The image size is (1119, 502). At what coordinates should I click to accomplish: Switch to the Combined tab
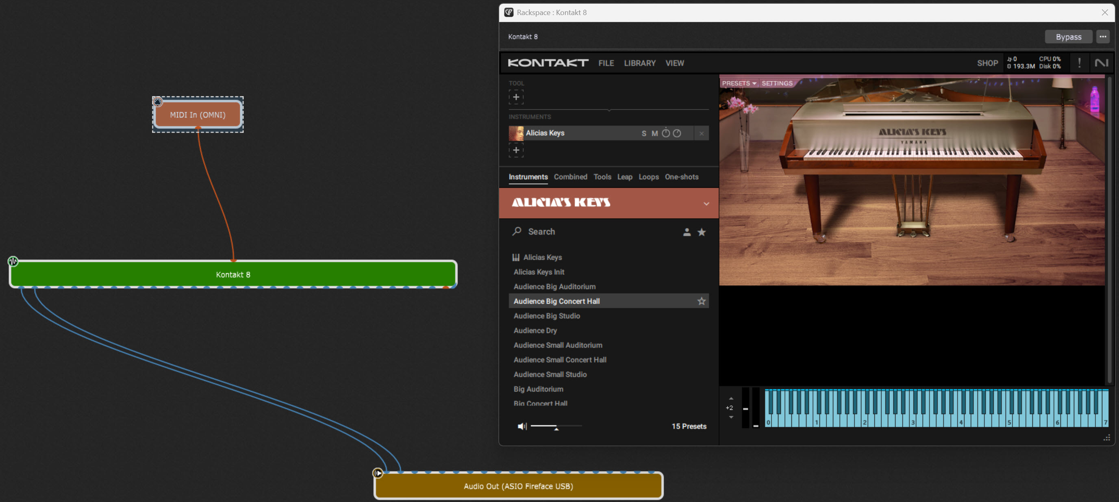click(x=570, y=177)
